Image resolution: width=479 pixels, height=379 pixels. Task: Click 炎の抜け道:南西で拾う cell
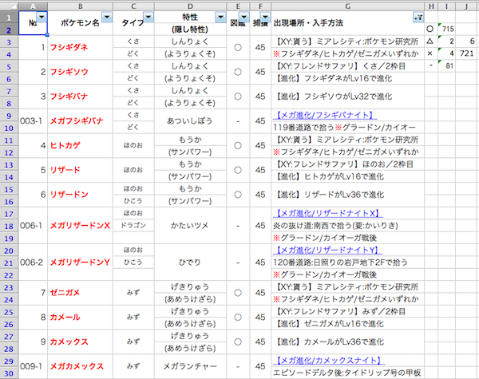coord(347,225)
